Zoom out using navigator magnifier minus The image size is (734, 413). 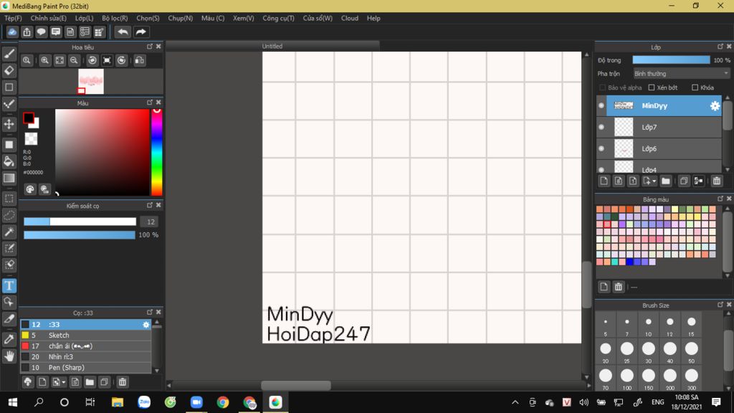(74, 60)
